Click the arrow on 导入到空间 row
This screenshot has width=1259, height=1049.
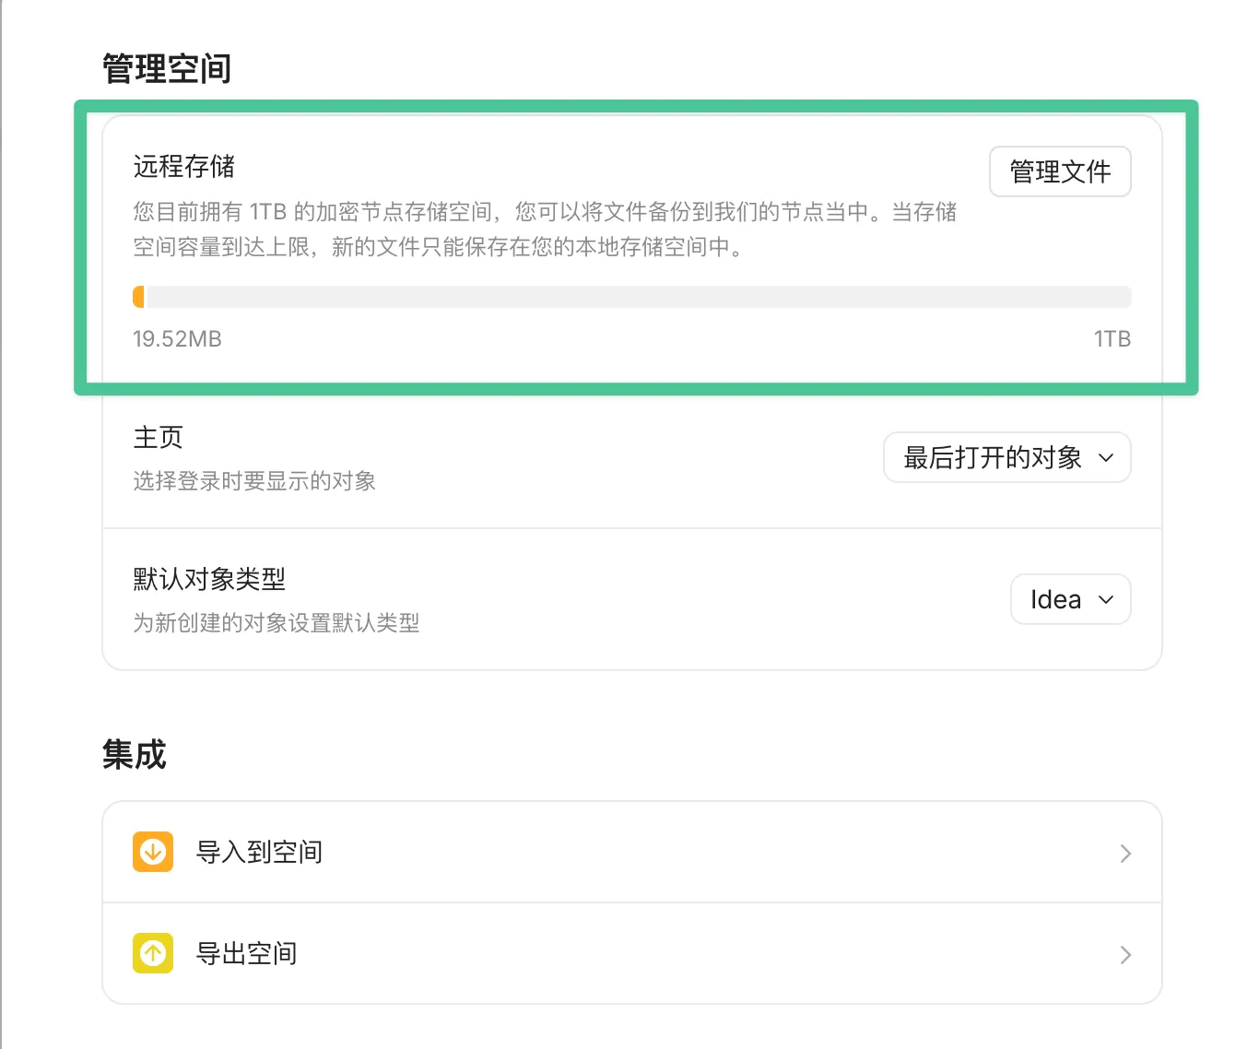[x=1124, y=854]
